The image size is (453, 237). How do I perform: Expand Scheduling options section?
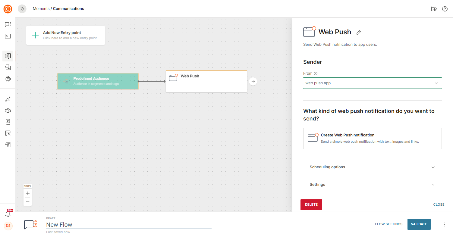click(x=372, y=167)
